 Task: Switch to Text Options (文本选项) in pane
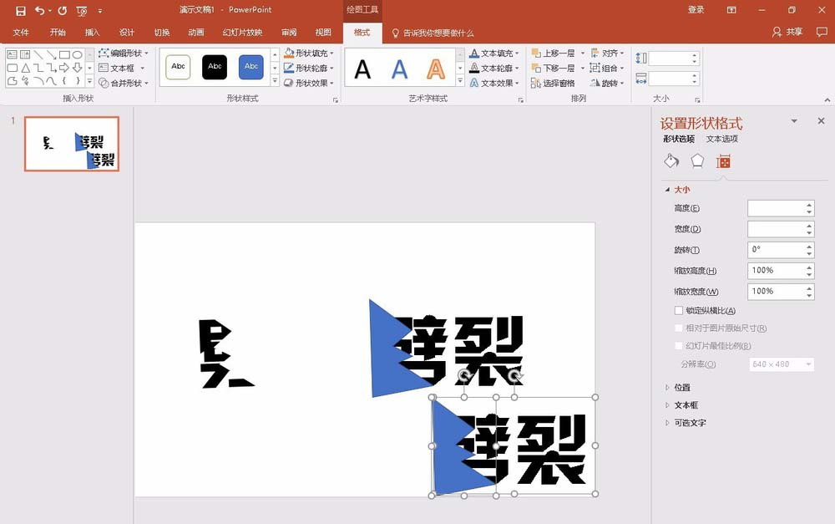(x=721, y=139)
